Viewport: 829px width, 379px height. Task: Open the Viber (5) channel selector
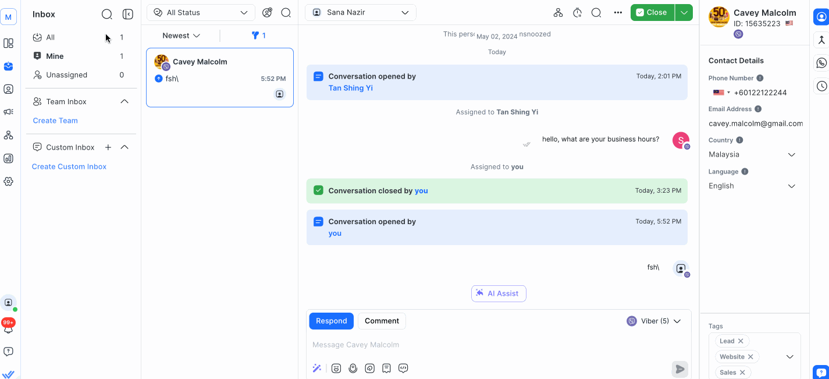654,321
